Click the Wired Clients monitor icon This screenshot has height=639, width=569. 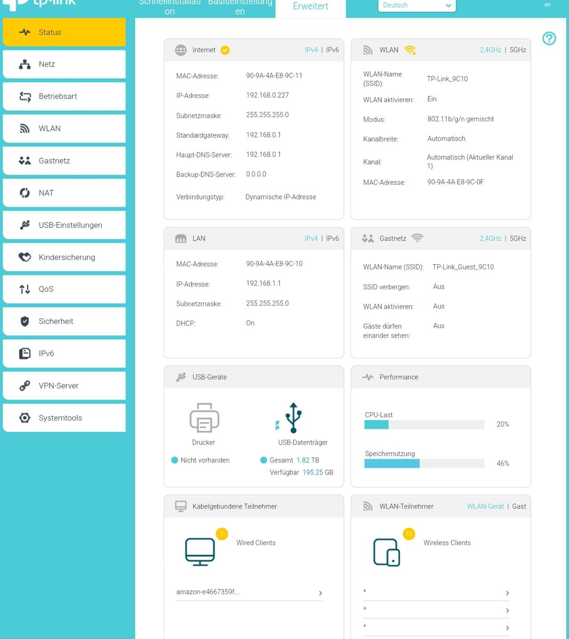pyautogui.click(x=200, y=552)
